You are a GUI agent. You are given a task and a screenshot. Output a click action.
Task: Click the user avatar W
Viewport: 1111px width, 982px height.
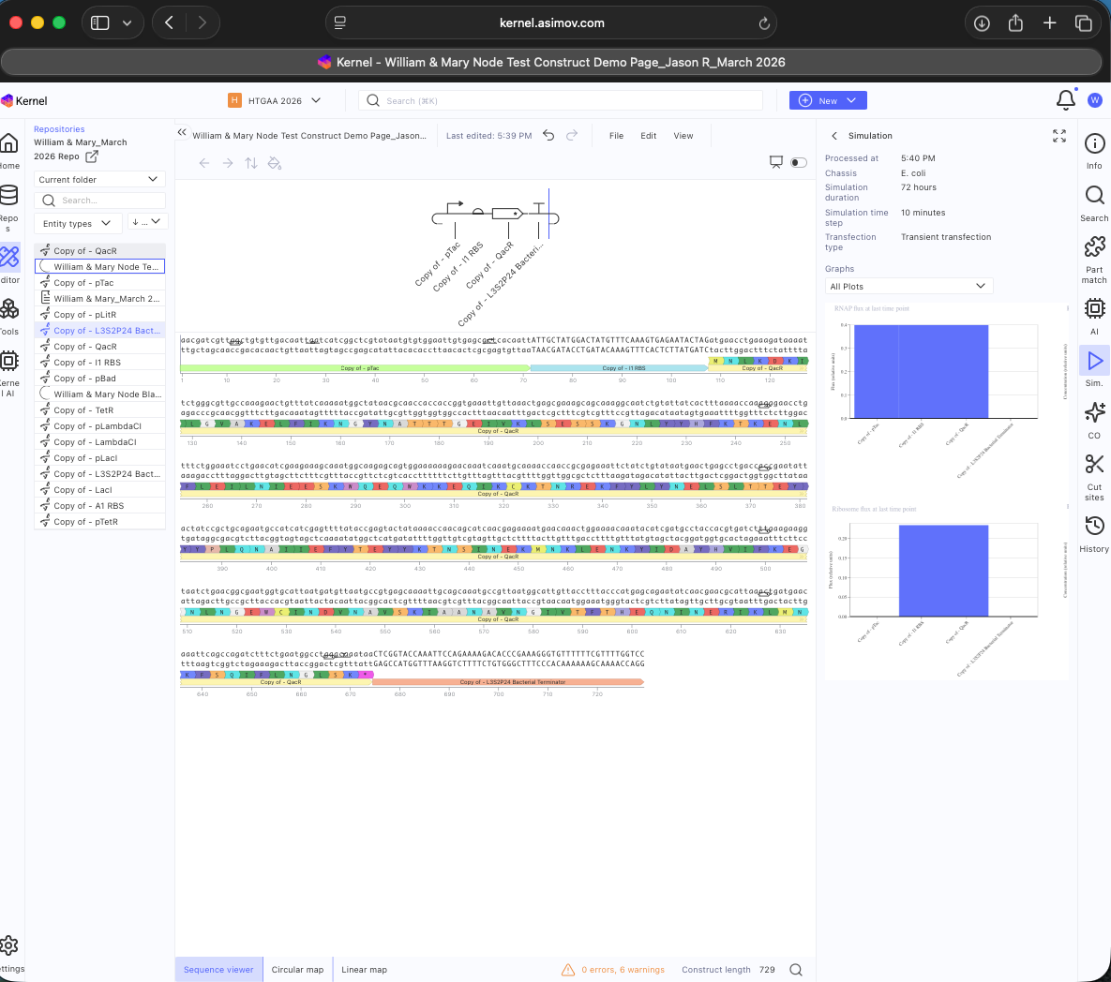click(x=1095, y=100)
